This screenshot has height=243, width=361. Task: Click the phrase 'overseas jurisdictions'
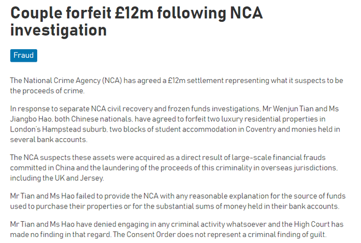(295, 167)
